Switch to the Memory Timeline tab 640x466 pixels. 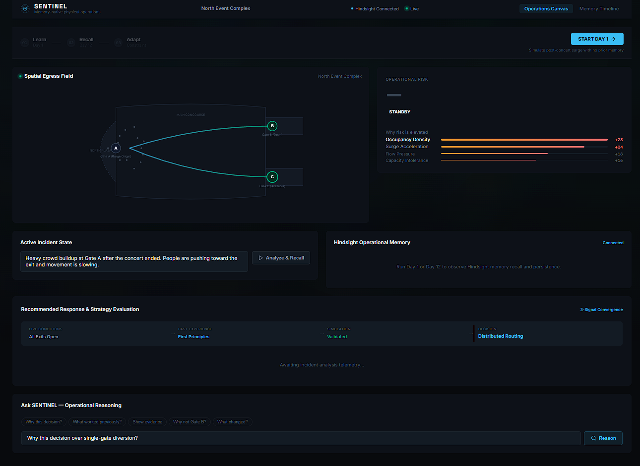pyautogui.click(x=599, y=9)
